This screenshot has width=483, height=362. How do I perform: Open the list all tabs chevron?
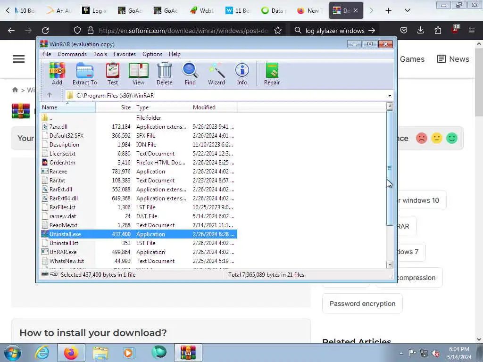point(407,10)
